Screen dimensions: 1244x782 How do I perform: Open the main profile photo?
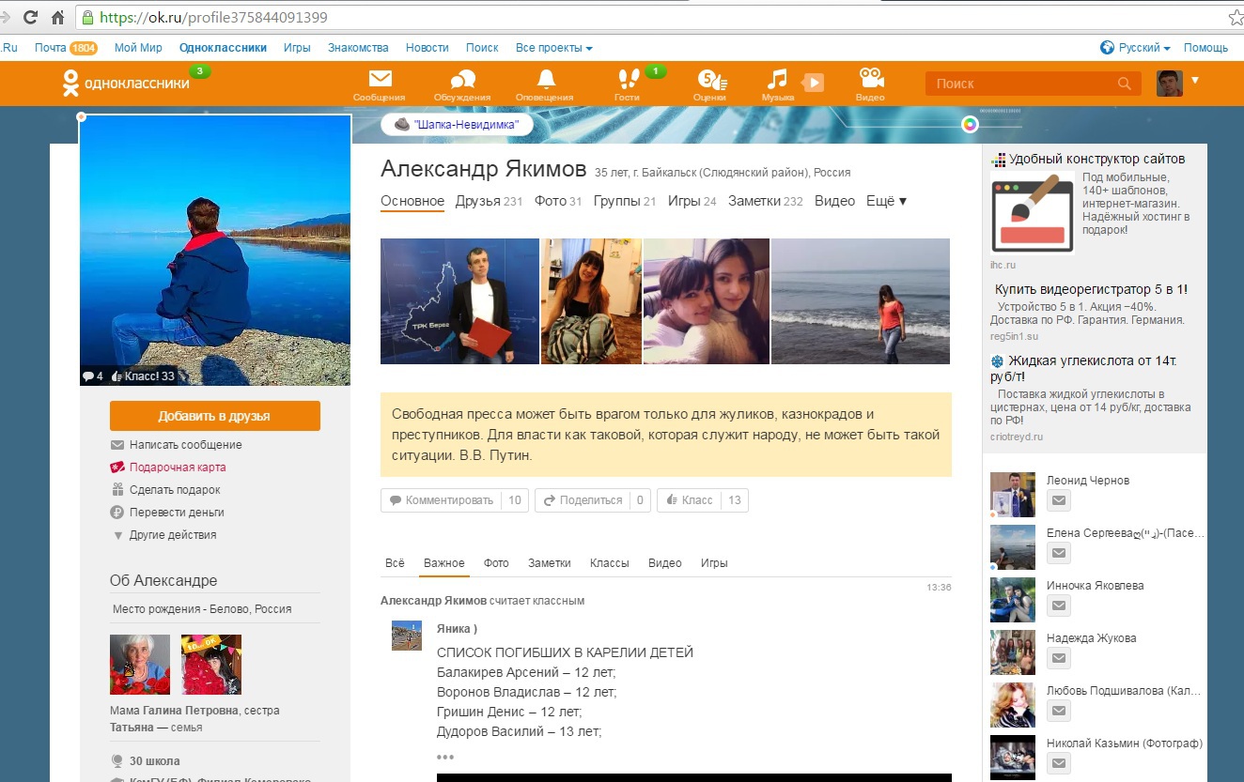click(x=215, y=251)
